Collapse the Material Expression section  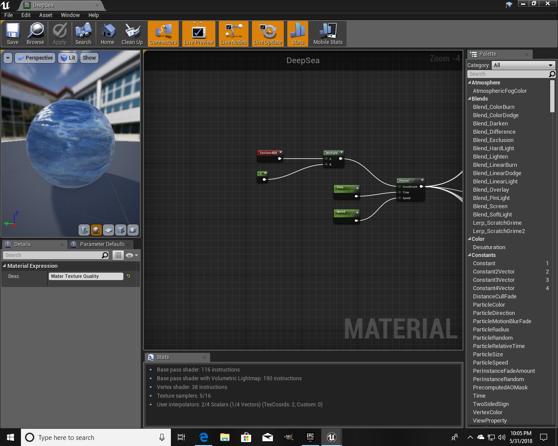click(x=4, y=266)
